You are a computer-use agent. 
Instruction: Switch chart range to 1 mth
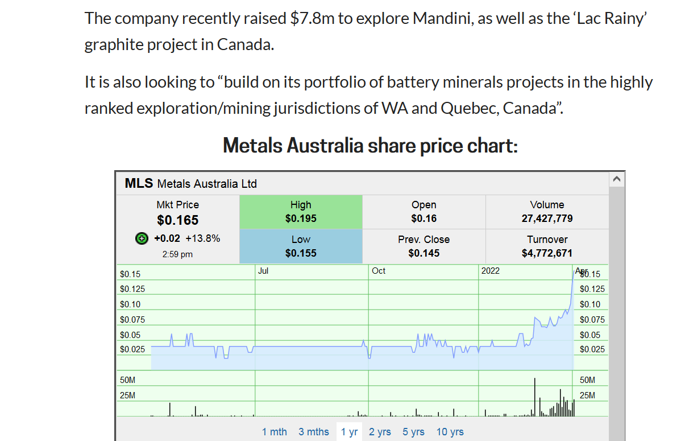tap(275, 432)
